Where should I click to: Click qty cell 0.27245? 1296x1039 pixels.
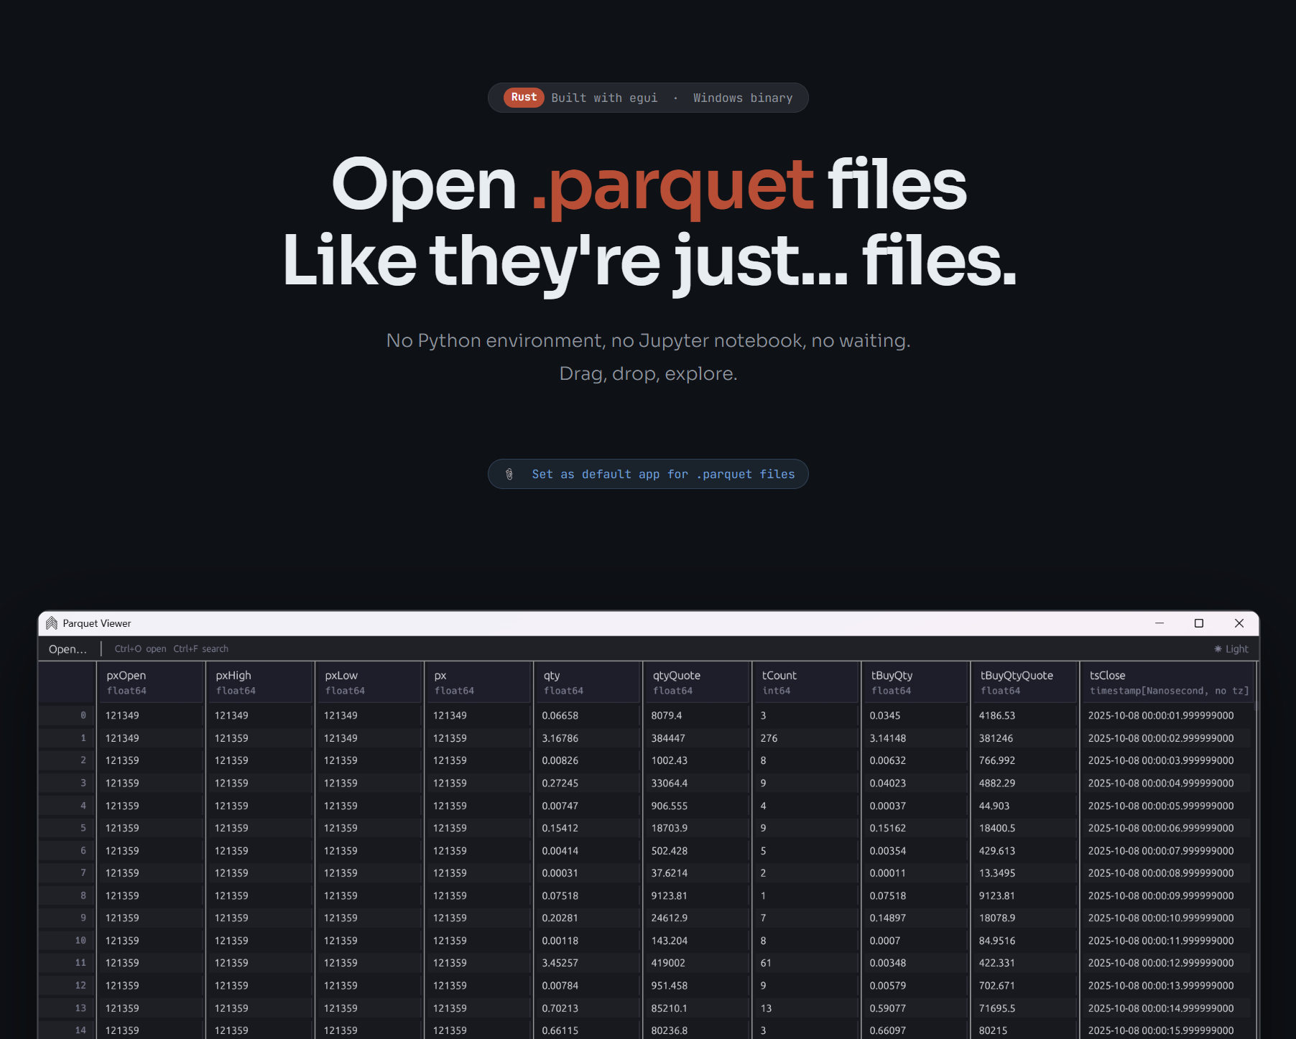pos(560,783)
